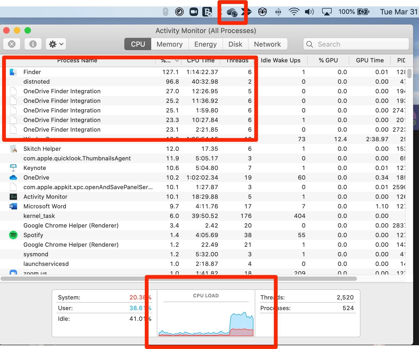This screenshot has height=349, width=419.
Task: Select the "OneDrive" process name with 19 threads
Action: pos(36,177)
